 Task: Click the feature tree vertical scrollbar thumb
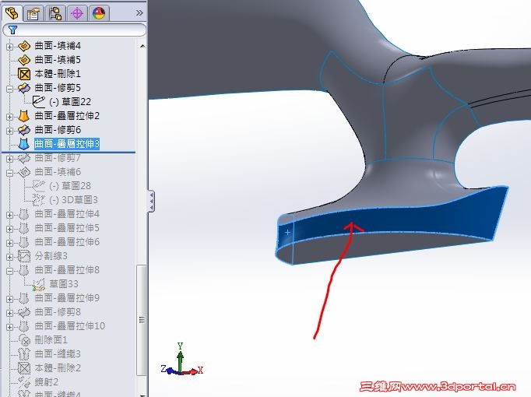[x=142, y=319]
